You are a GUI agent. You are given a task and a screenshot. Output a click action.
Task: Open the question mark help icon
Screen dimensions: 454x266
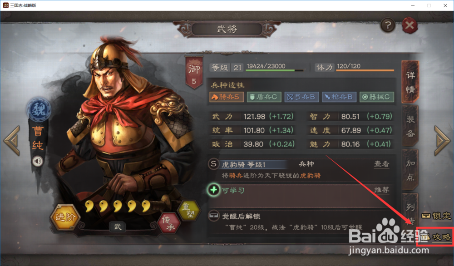click(388, 25)
